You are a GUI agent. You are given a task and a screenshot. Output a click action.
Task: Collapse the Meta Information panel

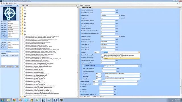coord(18,40)
